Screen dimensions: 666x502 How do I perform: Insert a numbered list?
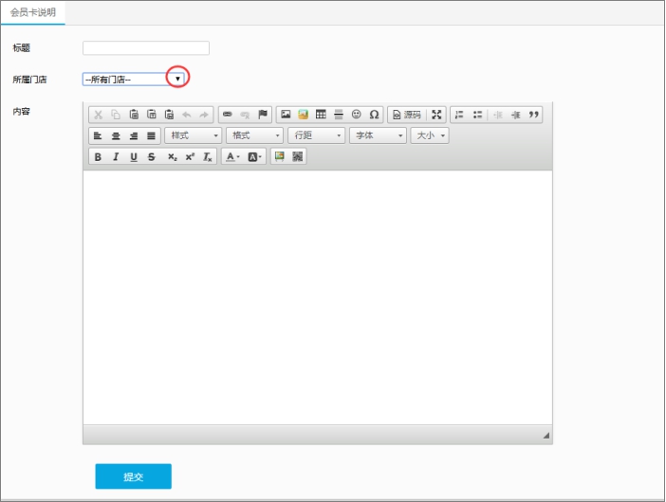(x=459, y=115)
